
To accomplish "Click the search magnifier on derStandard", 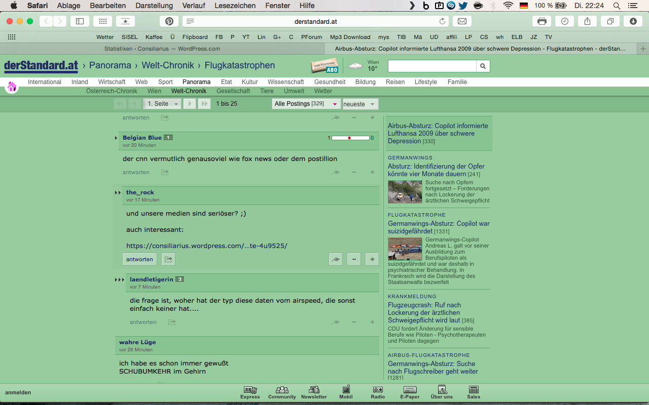I will [x=483, y=66].
